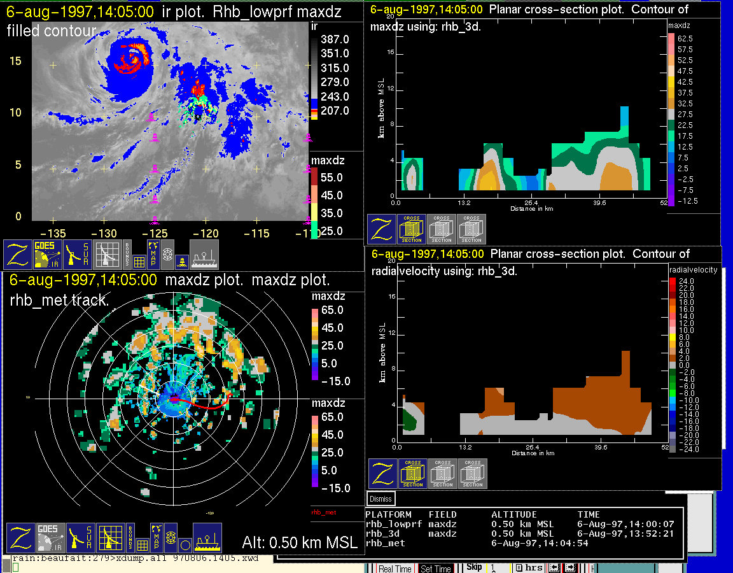Open the hrs time unit dropdown
This screenshot has width=733, height=573.
[529, 568]
